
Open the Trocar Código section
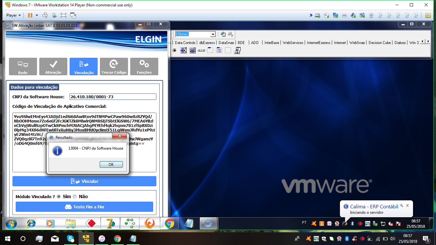(x=114, y=66)
